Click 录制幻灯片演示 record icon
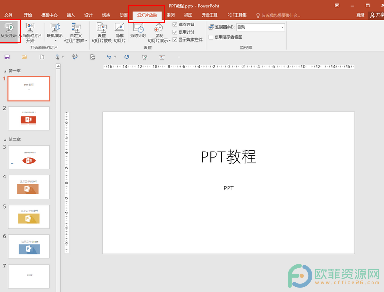This screenshot has height=292, width=384. point(159,28)
